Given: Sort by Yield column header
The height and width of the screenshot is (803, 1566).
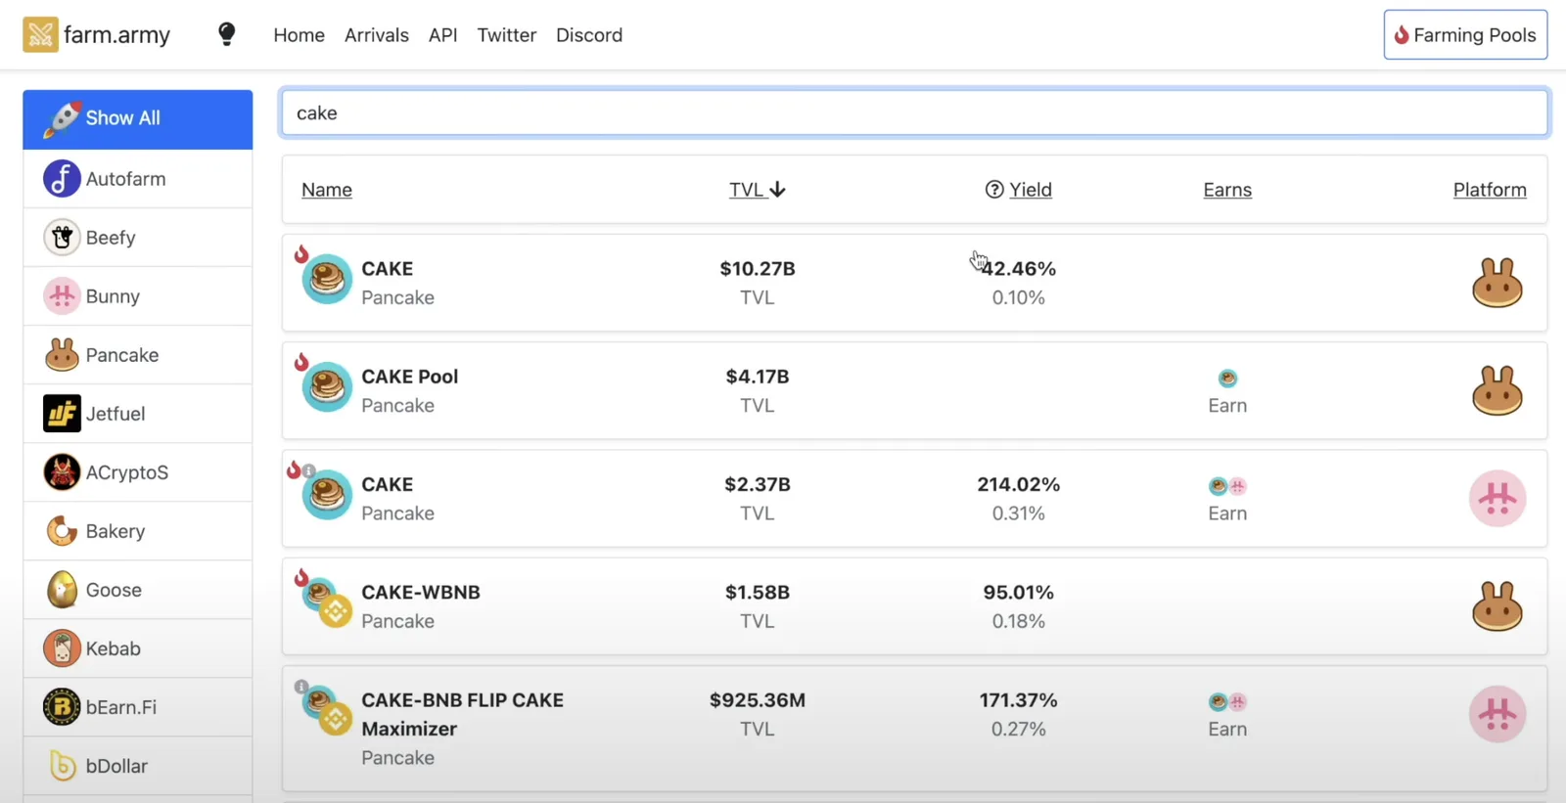Looking at the screenshot, I should [x=1031, y=190].
